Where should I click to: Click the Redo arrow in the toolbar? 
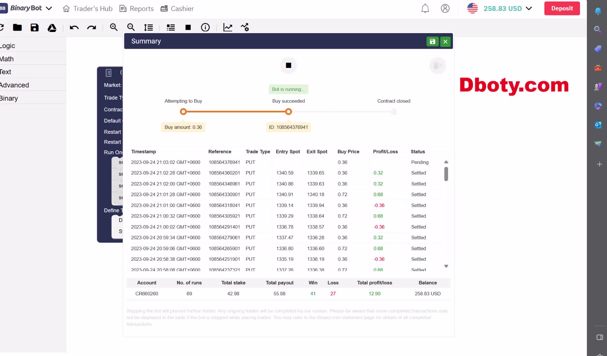tap(92, 27)
